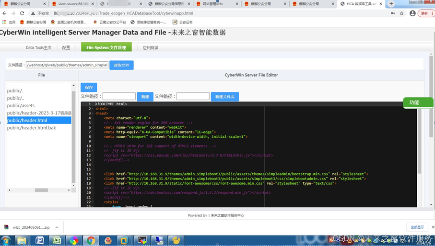The height and width of the screenshot is (246, 435).
Task: Select public/.. in the file list
Action: (x=39, y=98)
